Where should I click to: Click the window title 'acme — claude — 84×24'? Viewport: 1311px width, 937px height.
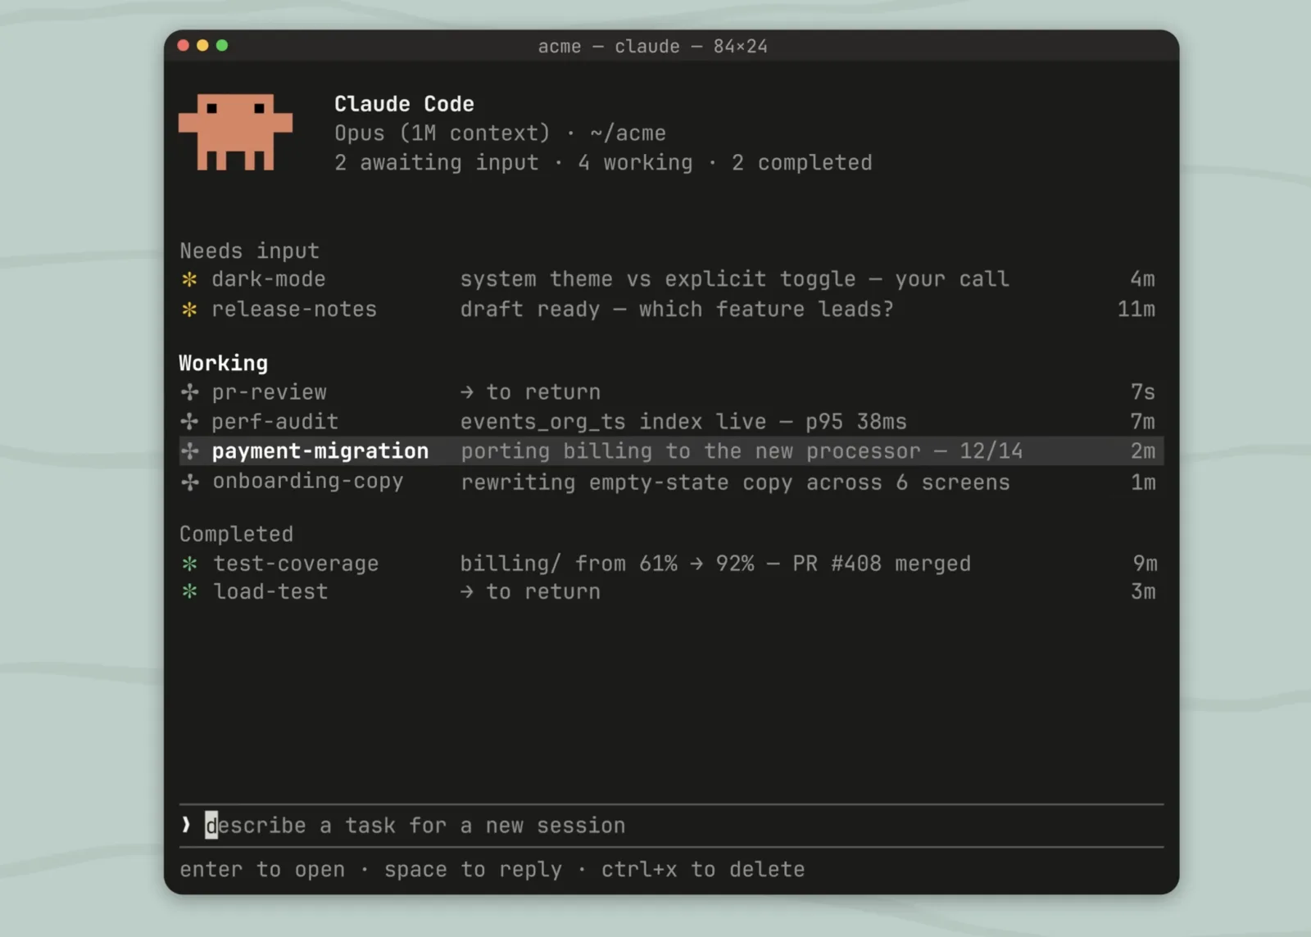click(653, 47)
